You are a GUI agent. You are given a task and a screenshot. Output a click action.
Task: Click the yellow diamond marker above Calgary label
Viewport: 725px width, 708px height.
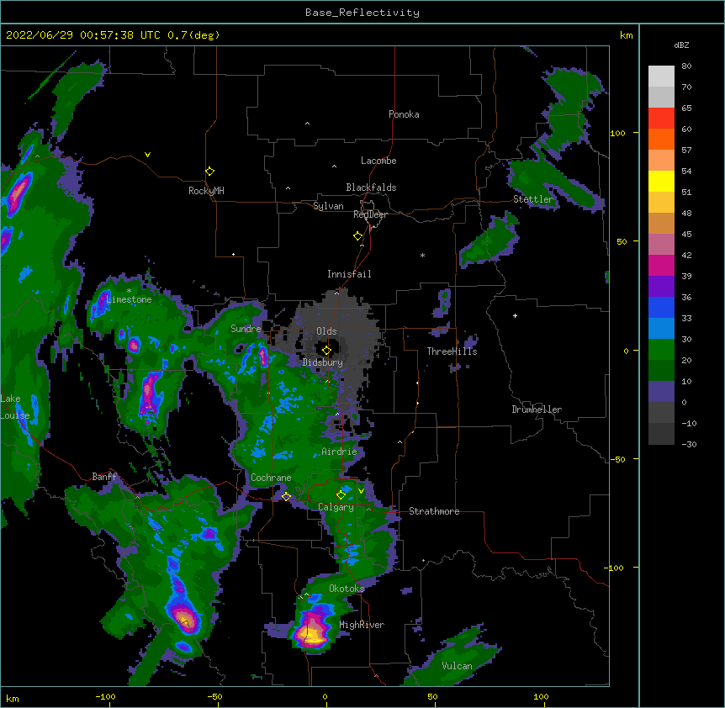341,495
